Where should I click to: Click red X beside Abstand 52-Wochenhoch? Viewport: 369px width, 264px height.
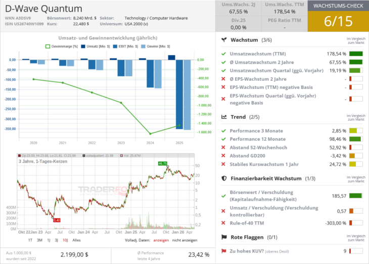[x=223, y=147]
